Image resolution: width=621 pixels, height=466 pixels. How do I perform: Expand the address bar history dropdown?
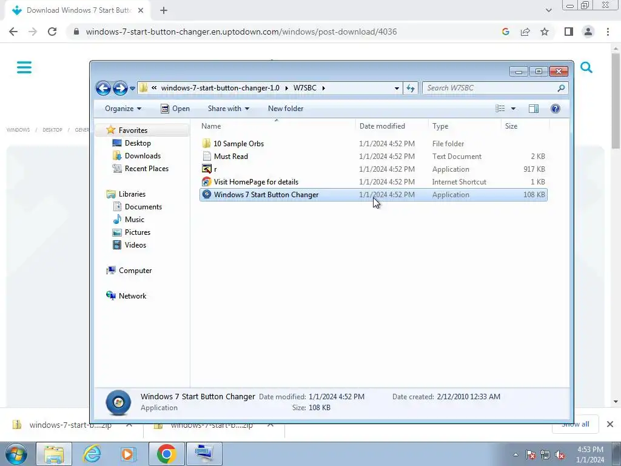[x=397, y=89]
